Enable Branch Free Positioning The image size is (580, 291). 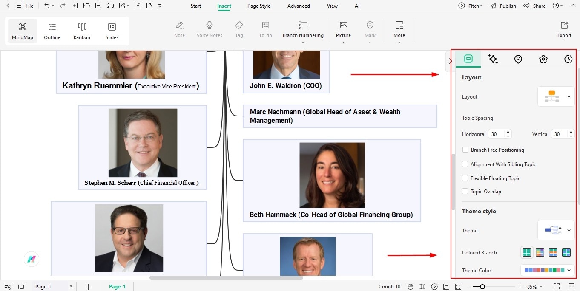point(465,150)
